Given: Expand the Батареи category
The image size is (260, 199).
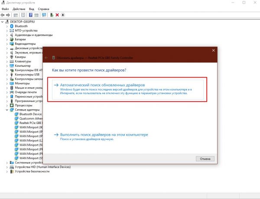Looking at the screenshot, I should point(7,39).
